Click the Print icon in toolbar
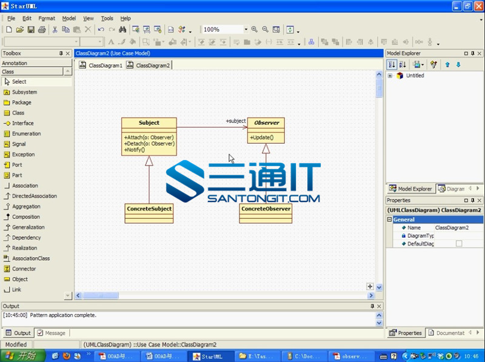The height and width of the screenshot is (362, 485). click(x=42, y=30)
